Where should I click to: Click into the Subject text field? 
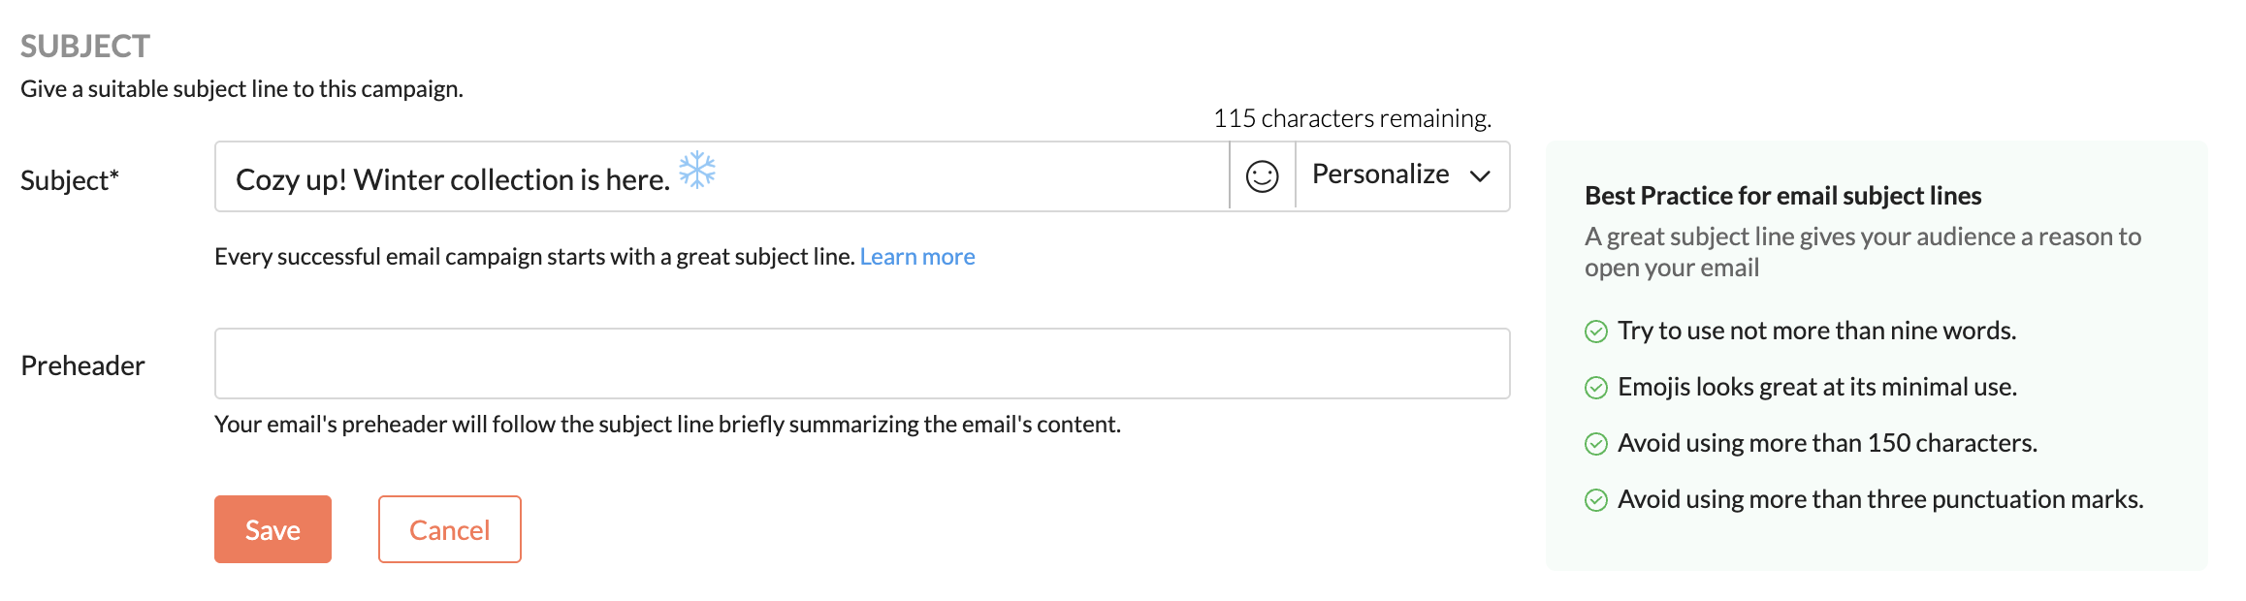coord(950,177)
